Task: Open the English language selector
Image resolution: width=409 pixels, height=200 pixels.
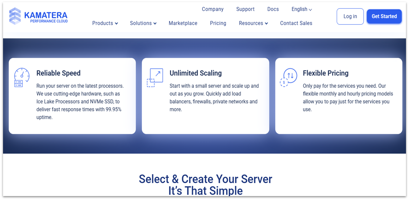Action: (x=302, y=9)
